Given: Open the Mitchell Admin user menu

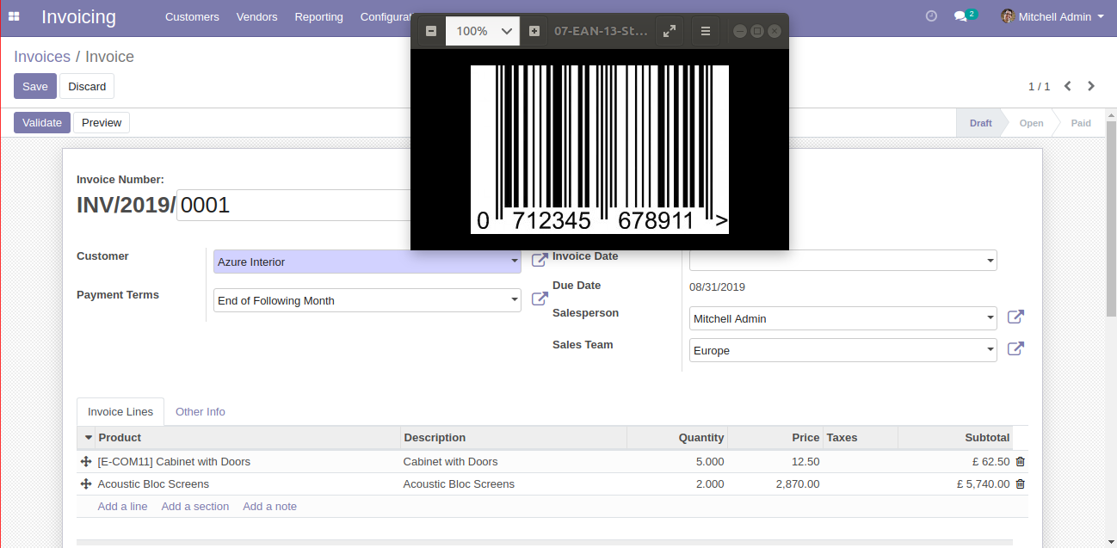Looking at the screenshot, I should coord(1052,16).
